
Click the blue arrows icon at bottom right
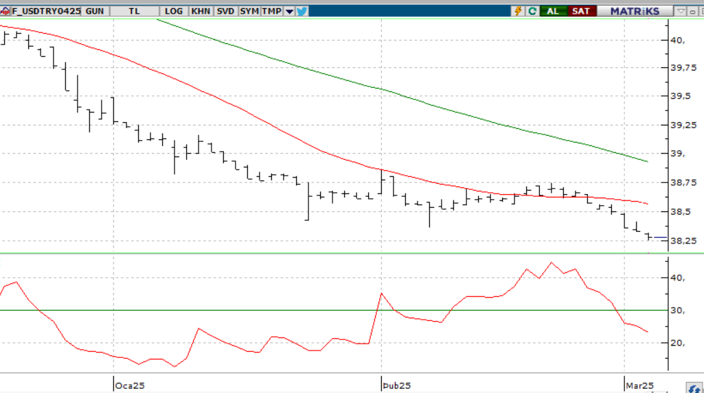(x=694, y=388)
